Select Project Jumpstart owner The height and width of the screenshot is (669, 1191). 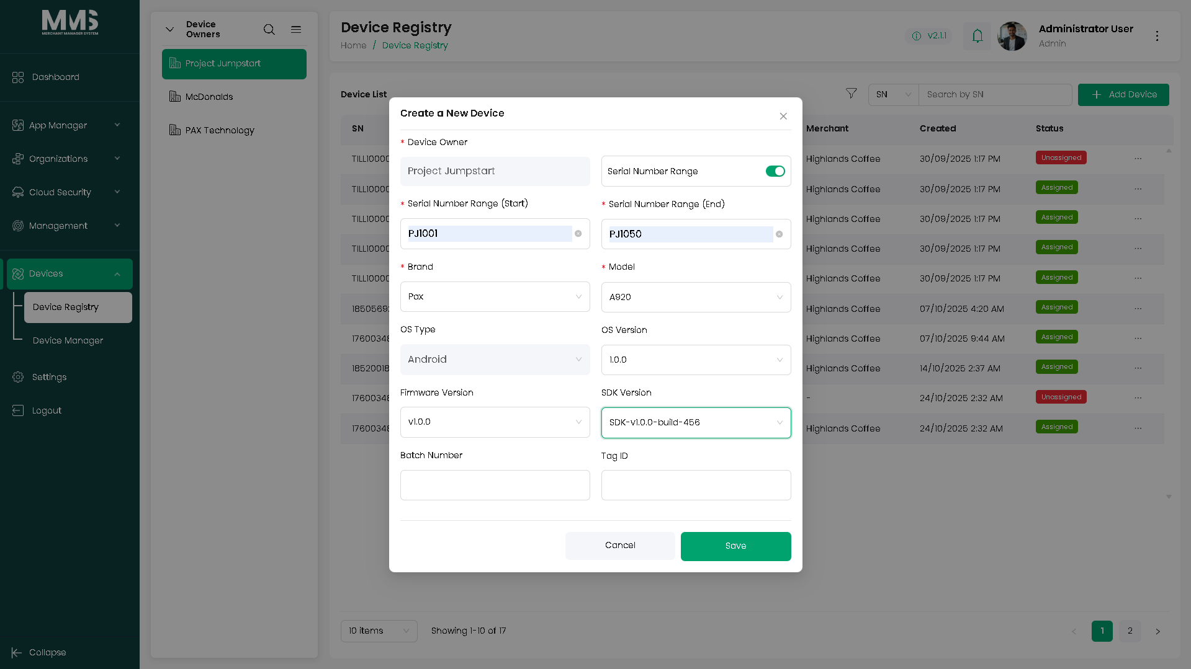(x=234, y=64)
